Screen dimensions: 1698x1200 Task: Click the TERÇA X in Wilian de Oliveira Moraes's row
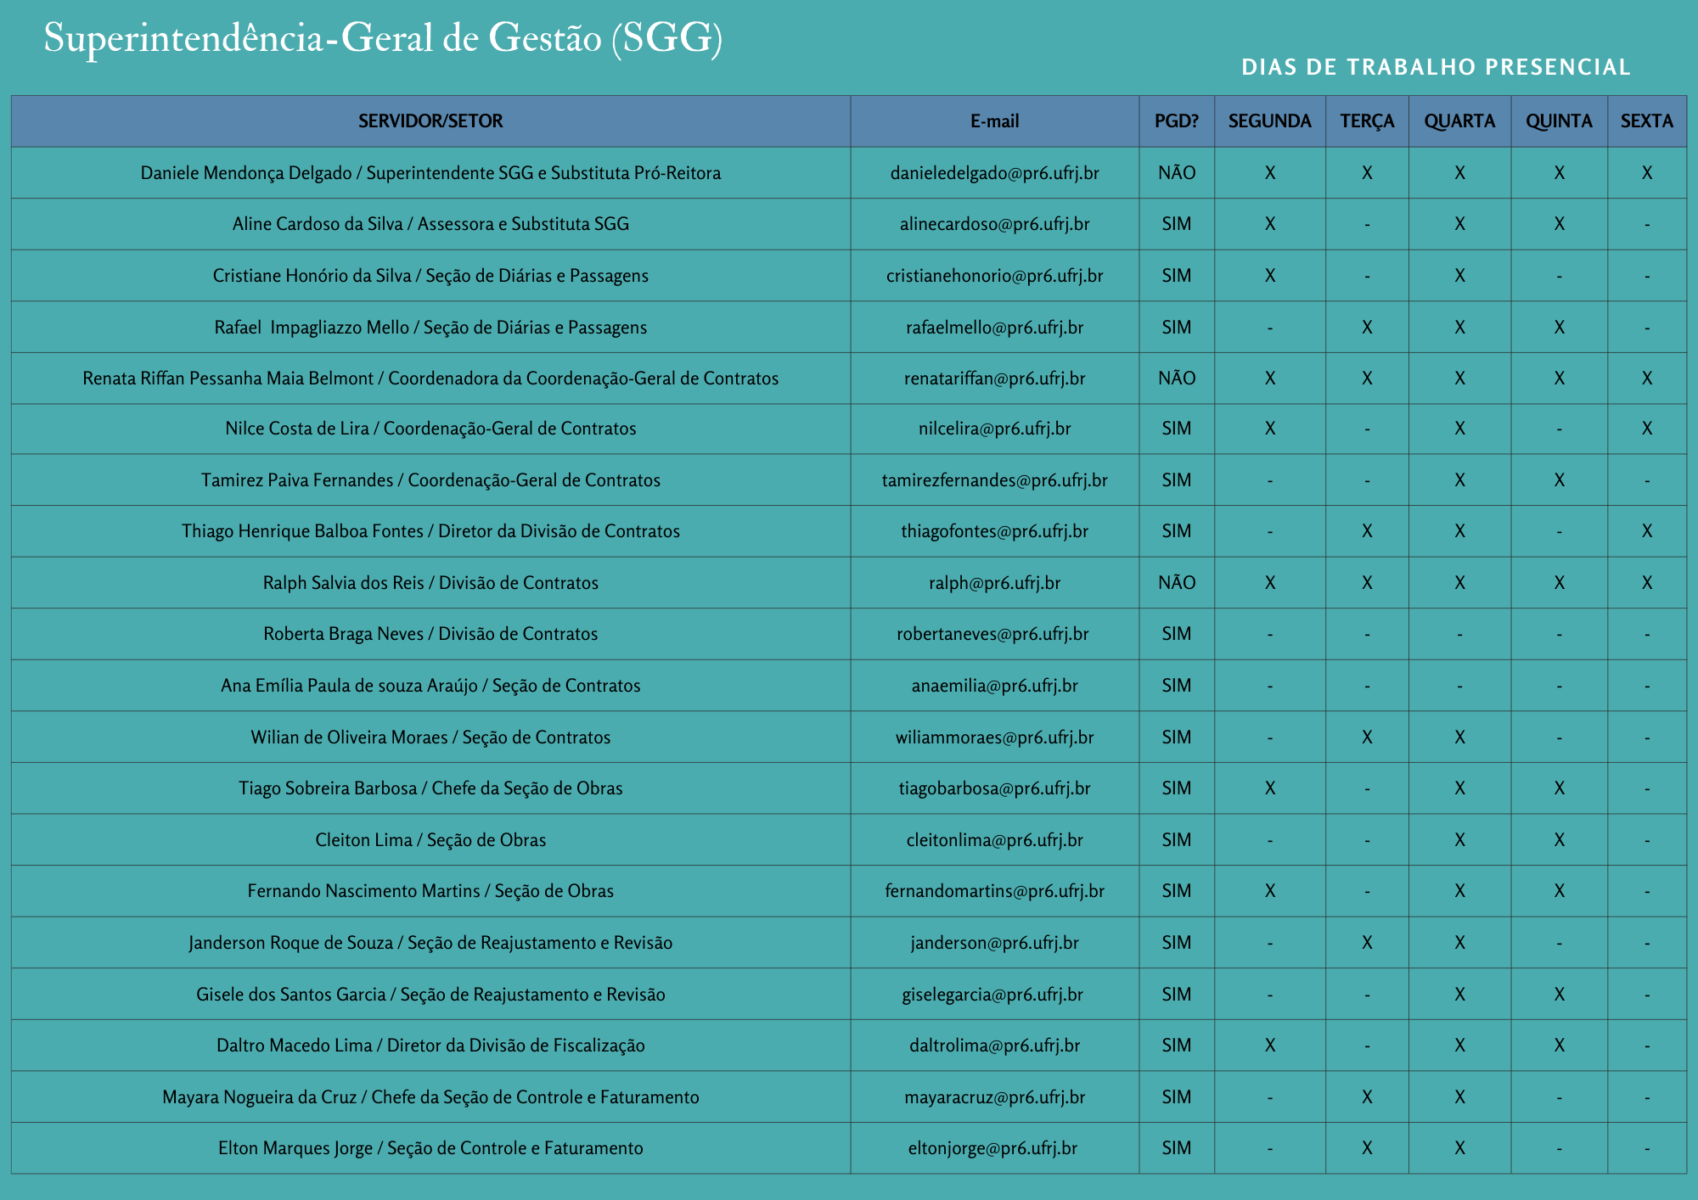coord(1367,737)
